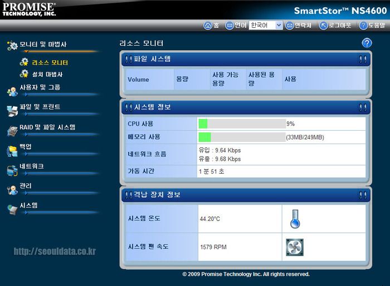Viewport: 390px width, 286px height.
Task: Click the CPU 사용 progress bar
Action: point(242,124)
